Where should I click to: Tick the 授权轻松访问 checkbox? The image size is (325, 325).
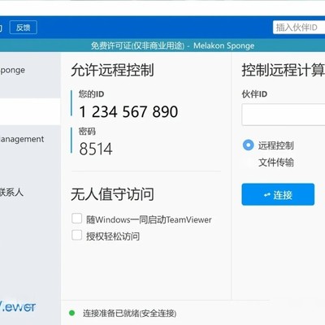[x=77, y=235]
